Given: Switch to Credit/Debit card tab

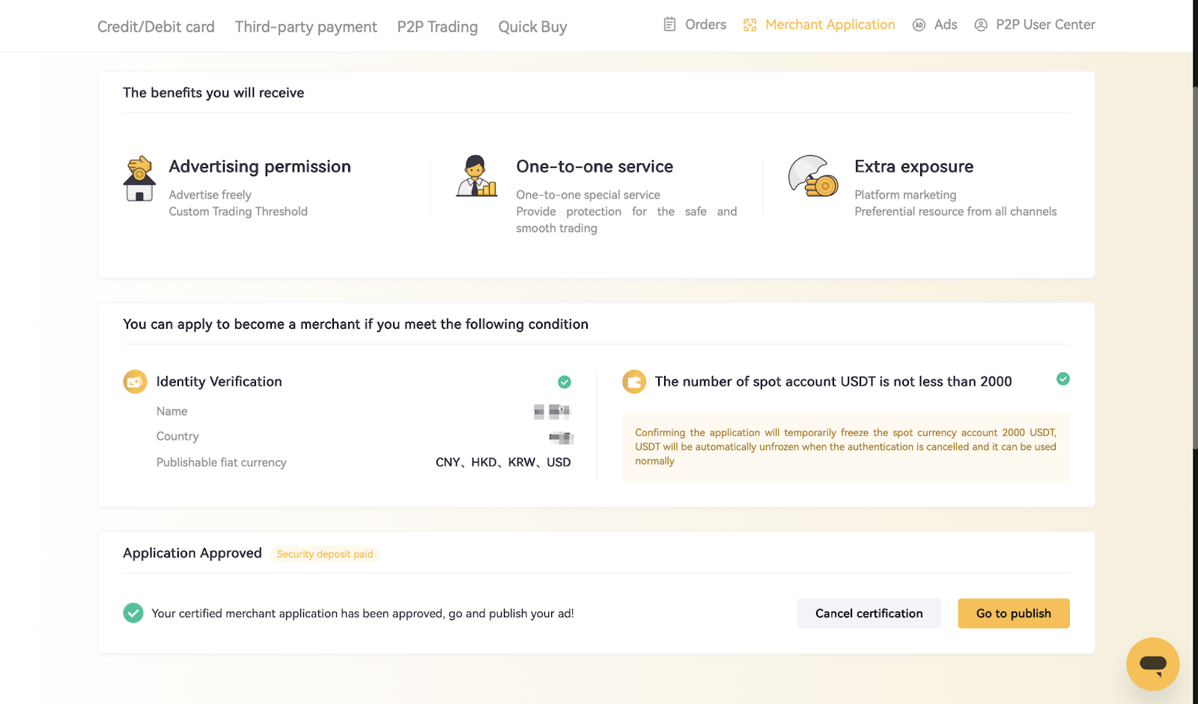Looking at the screenshot, I should (156, 27).
